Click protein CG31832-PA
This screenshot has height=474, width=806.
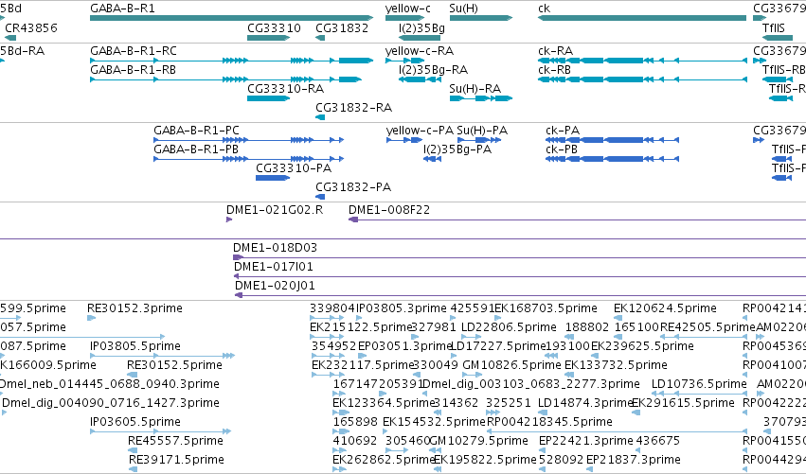(353, 187)
